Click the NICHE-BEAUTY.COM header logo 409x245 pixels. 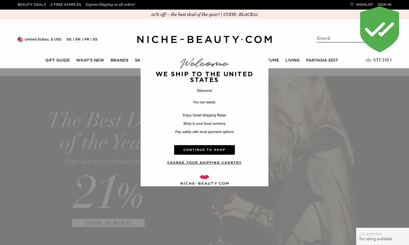click(204, 39)
